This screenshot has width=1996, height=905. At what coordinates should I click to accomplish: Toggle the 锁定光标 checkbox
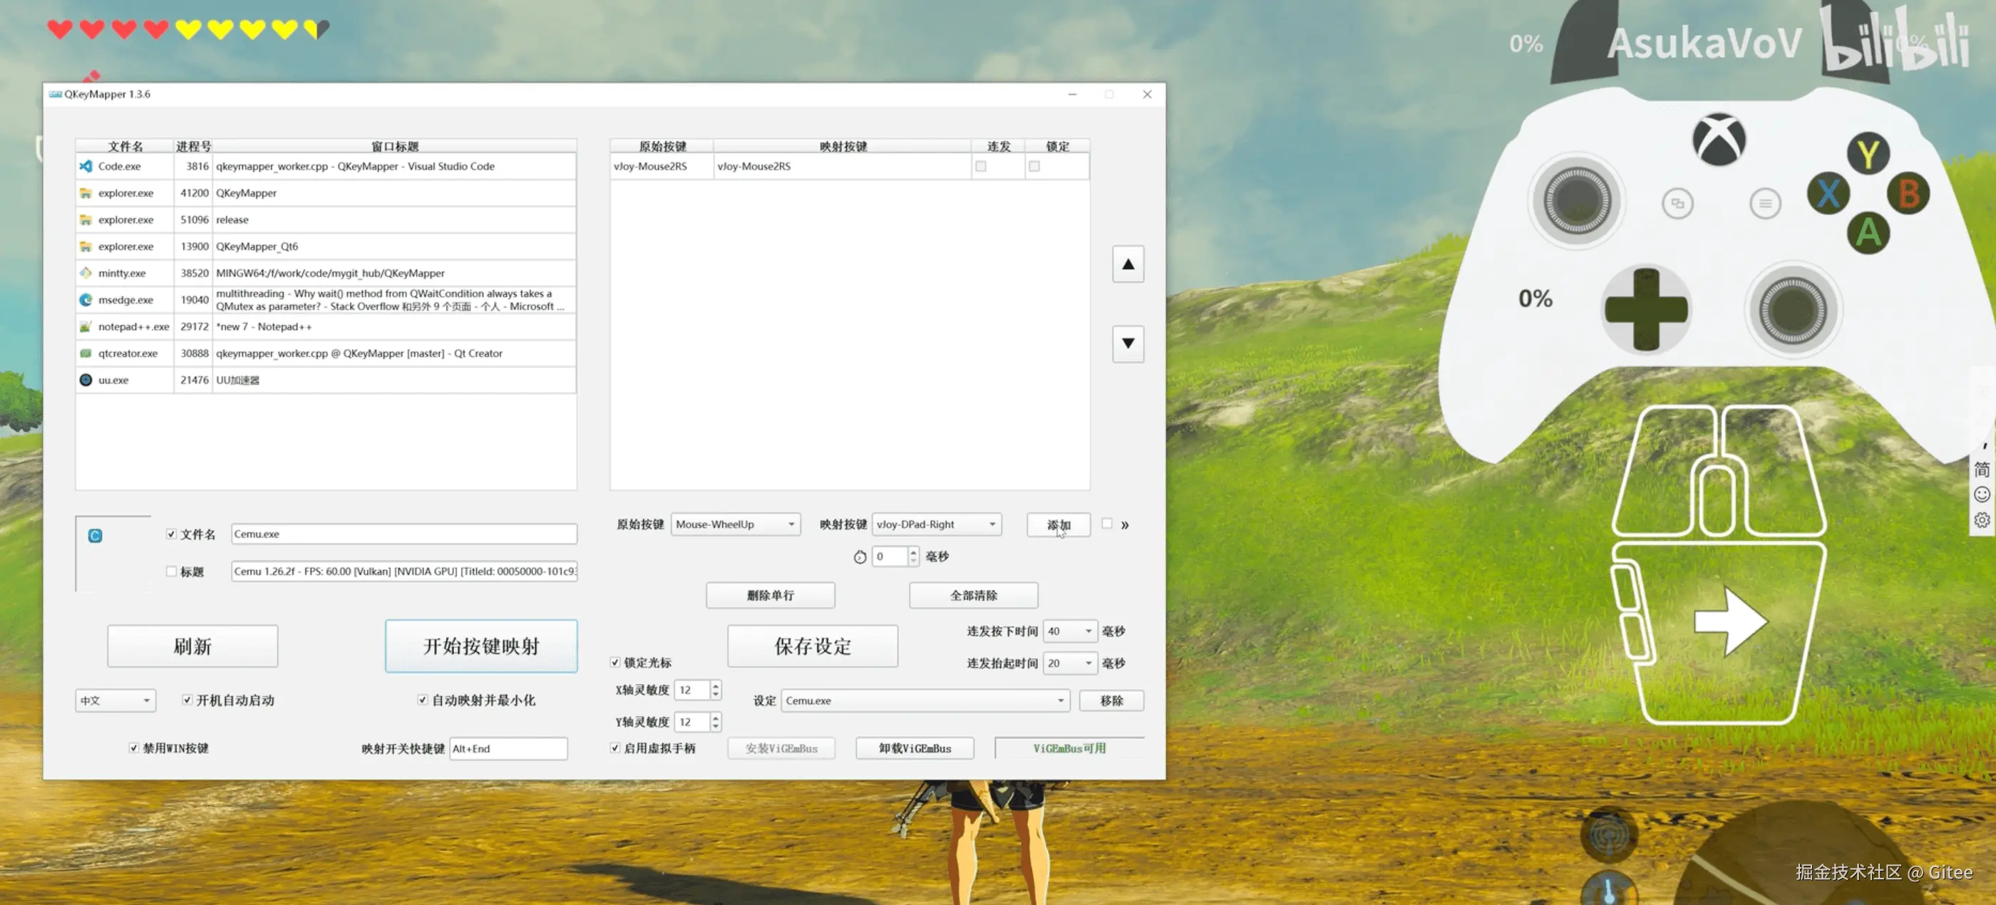(x=615, y=663)
